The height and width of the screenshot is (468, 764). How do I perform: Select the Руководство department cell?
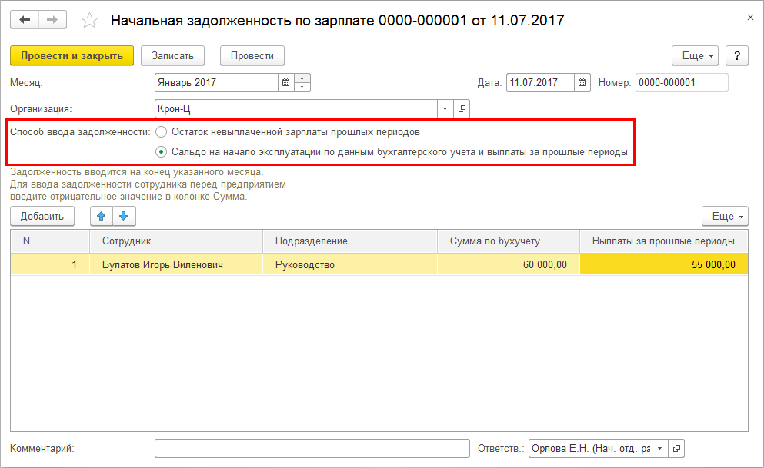pos(350,264)
